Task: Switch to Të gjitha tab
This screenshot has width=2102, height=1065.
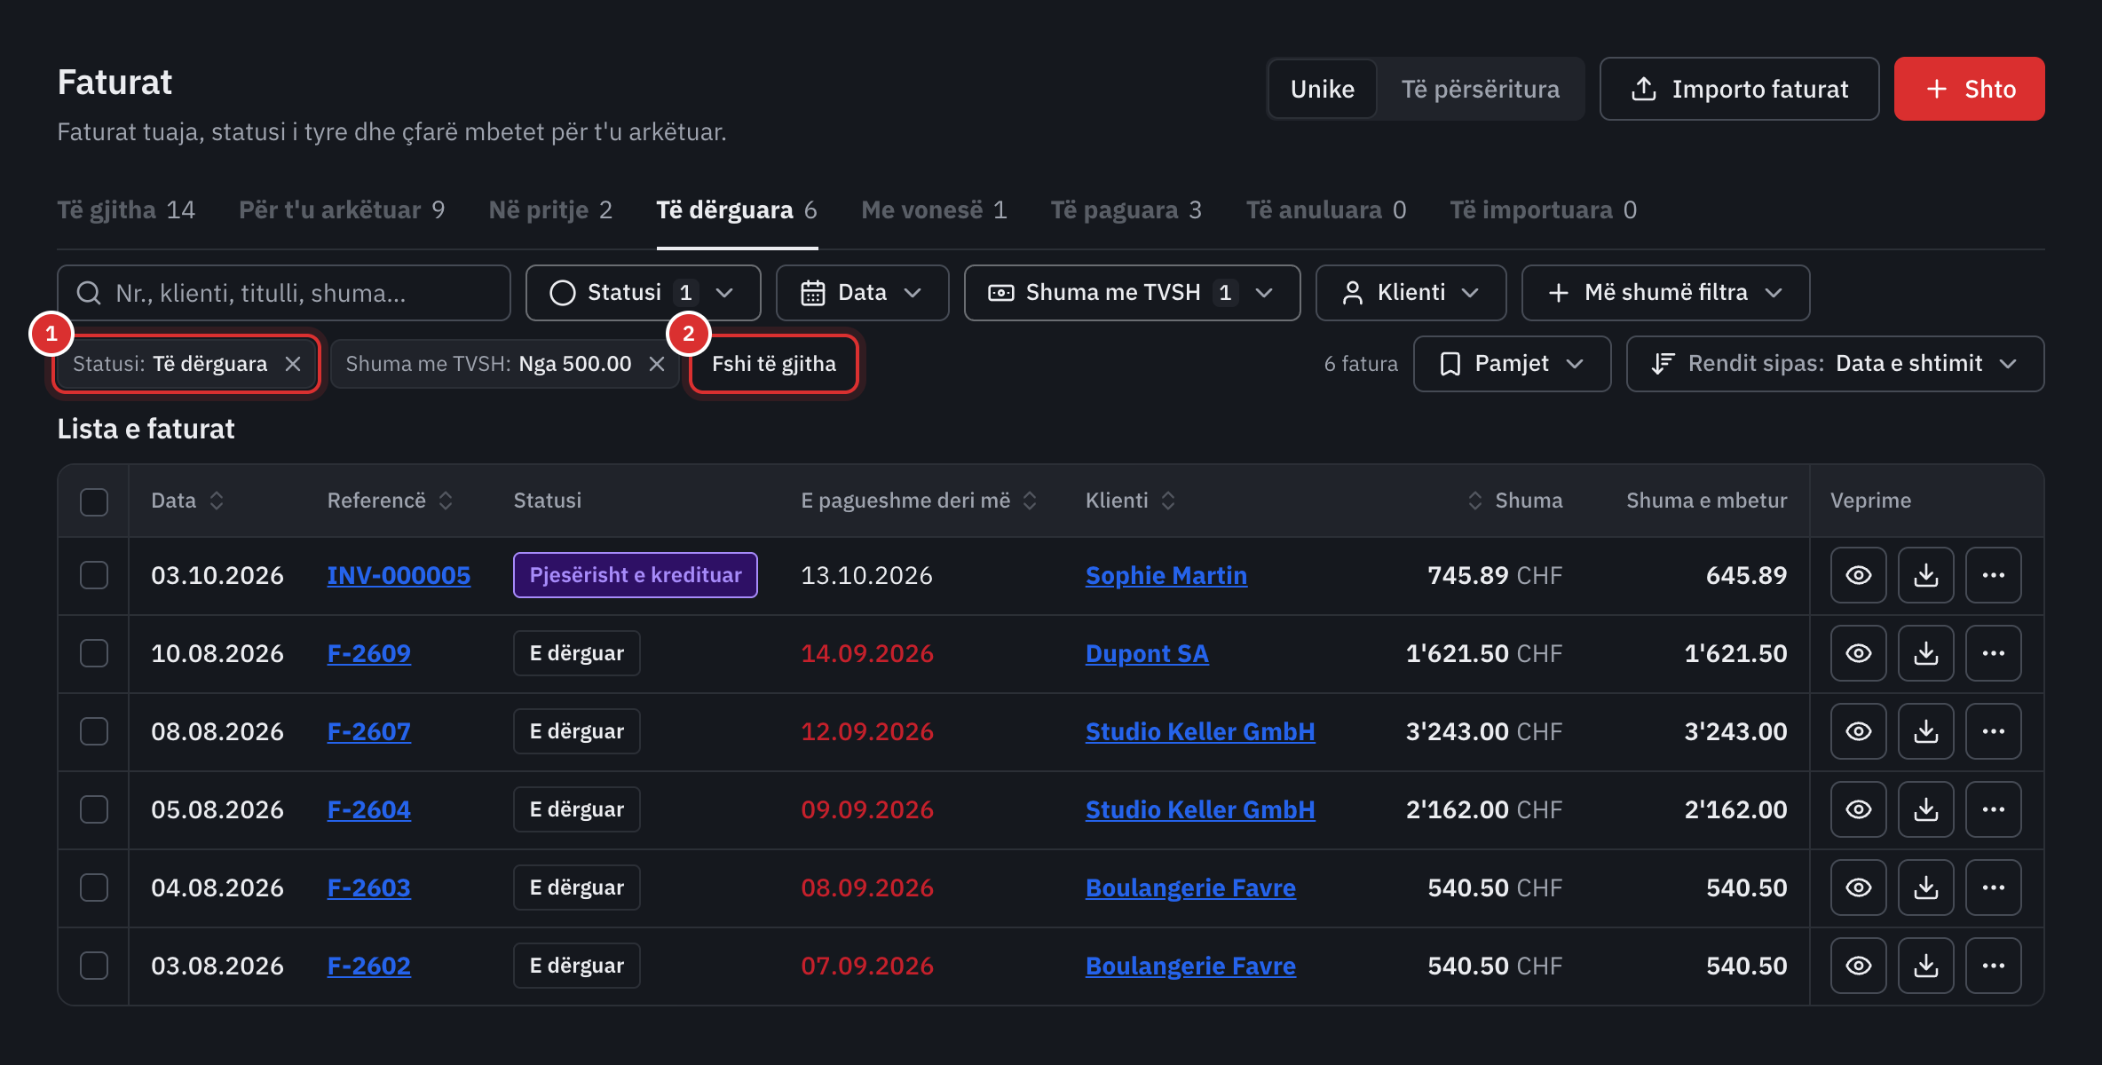Action: point(126,210)
